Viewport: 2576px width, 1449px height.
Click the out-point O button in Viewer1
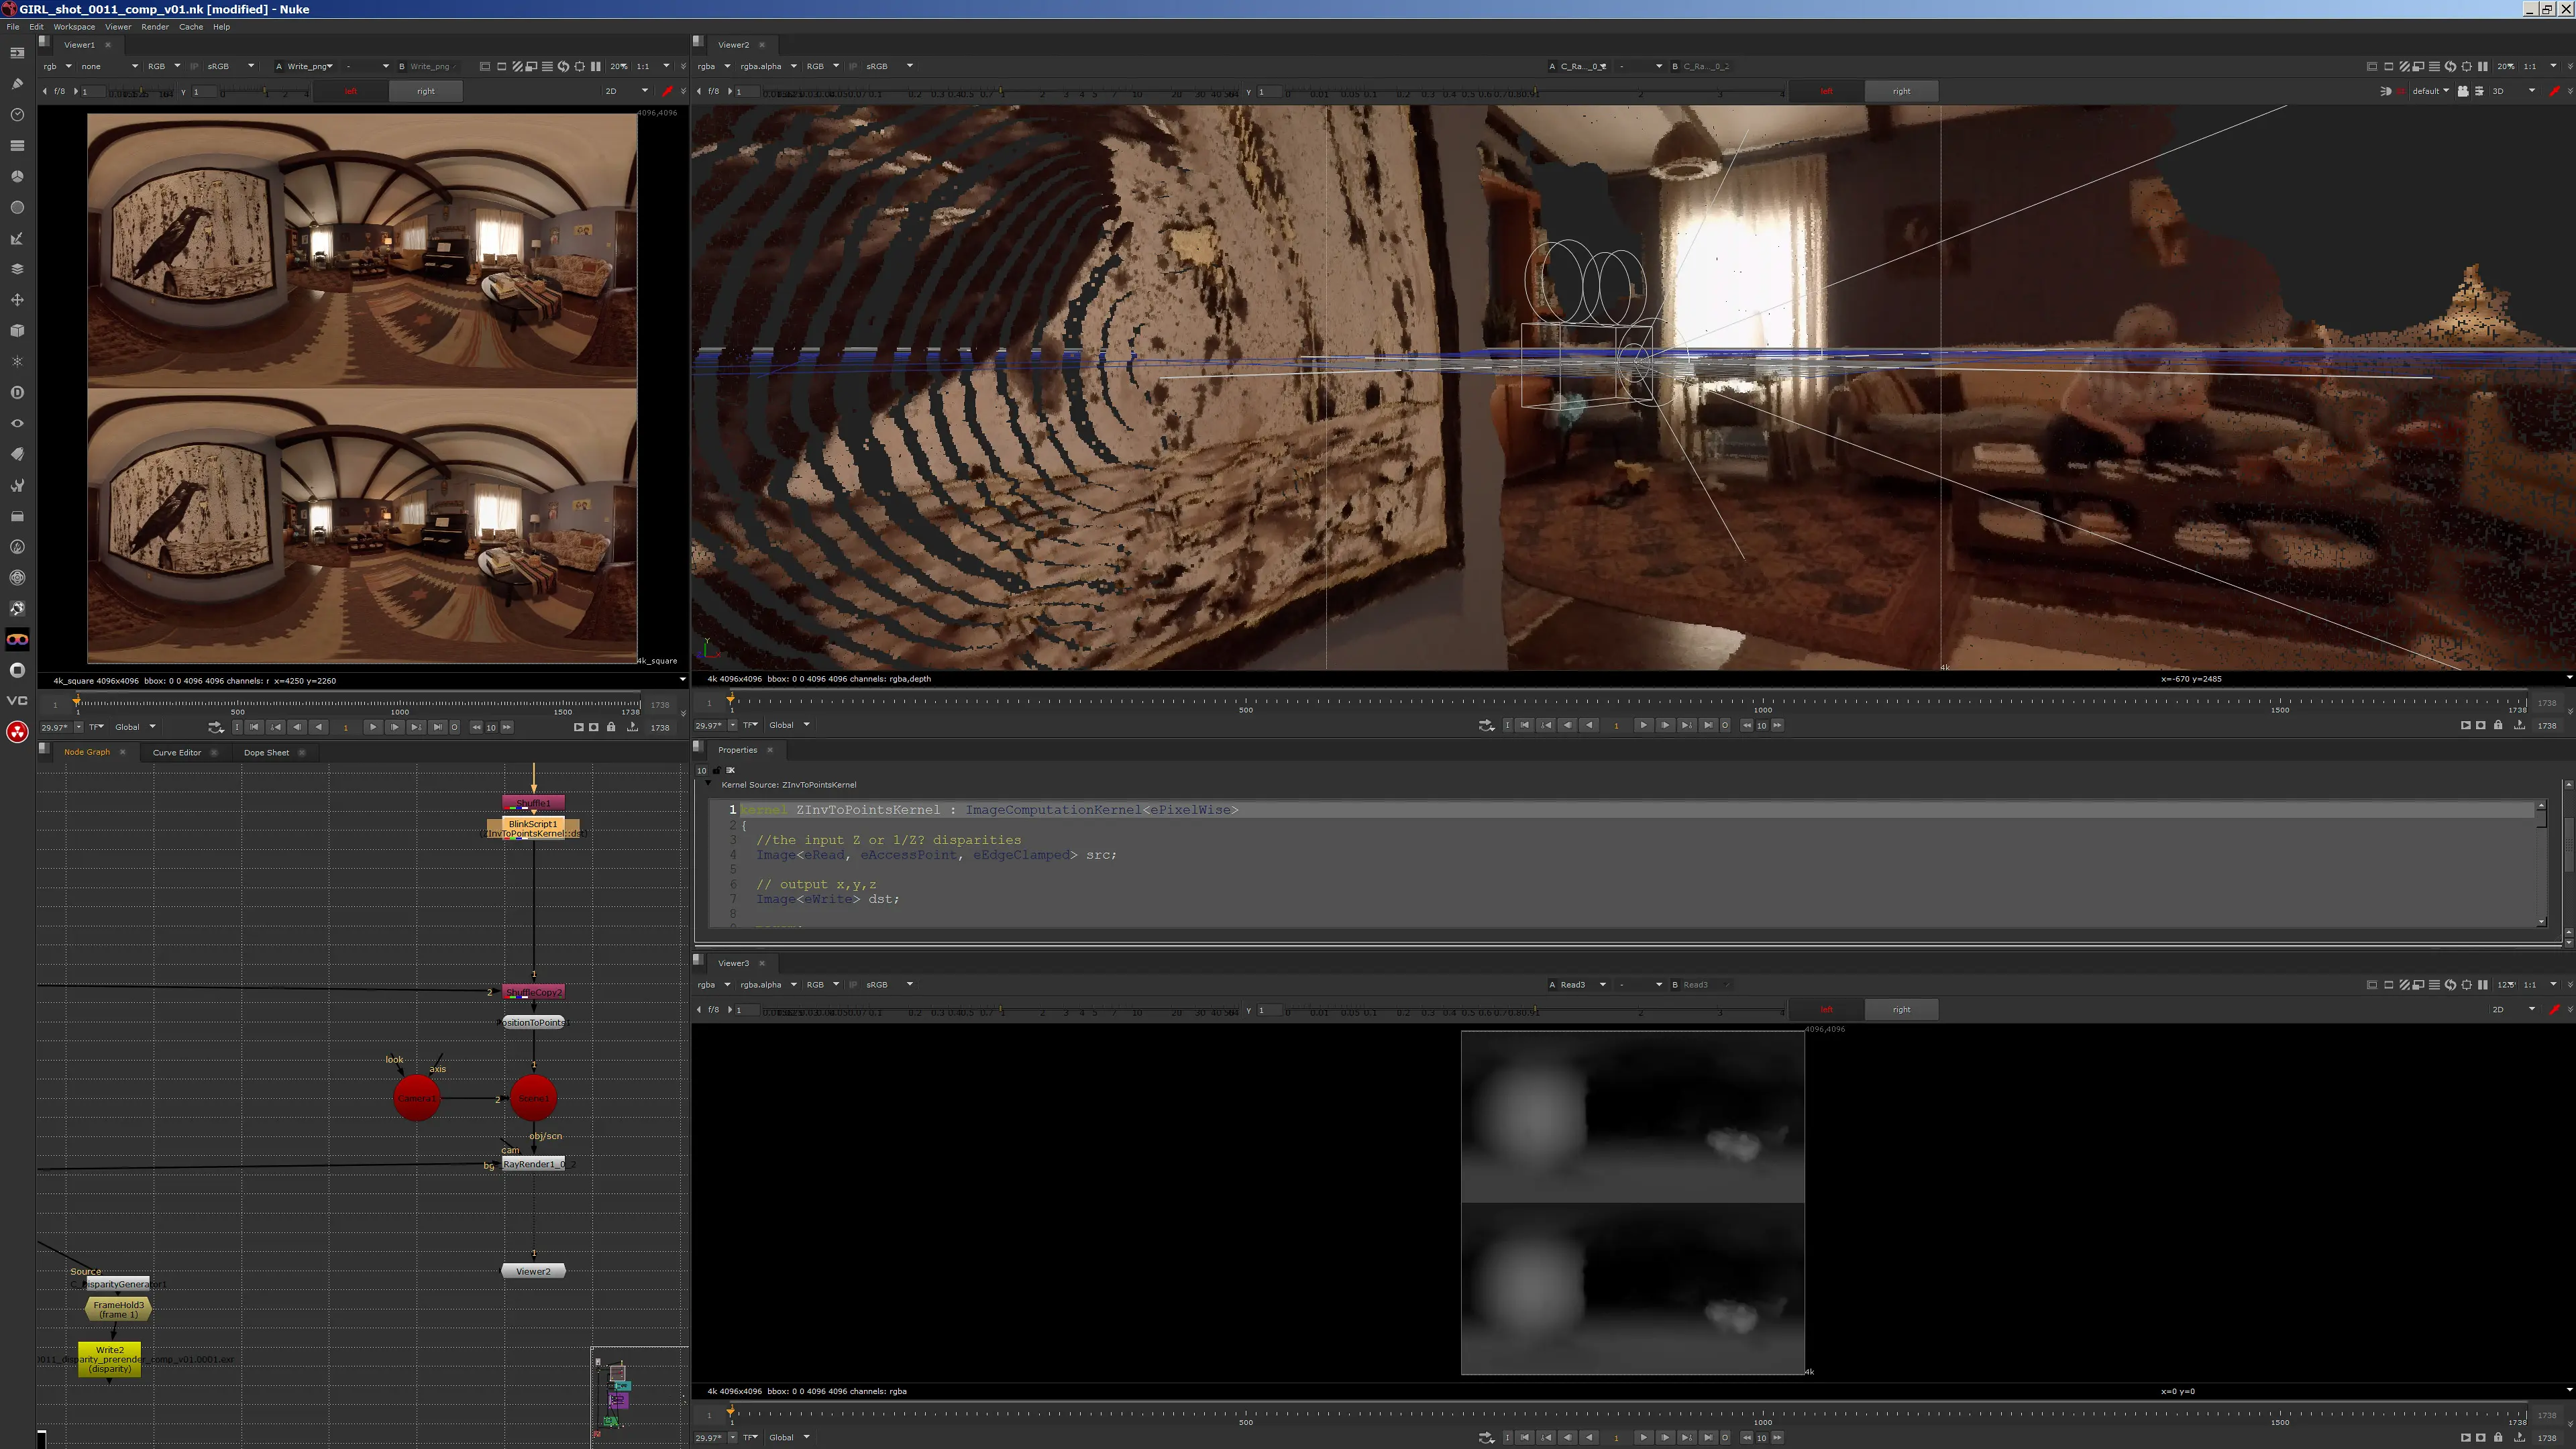[x=454, y=727]
